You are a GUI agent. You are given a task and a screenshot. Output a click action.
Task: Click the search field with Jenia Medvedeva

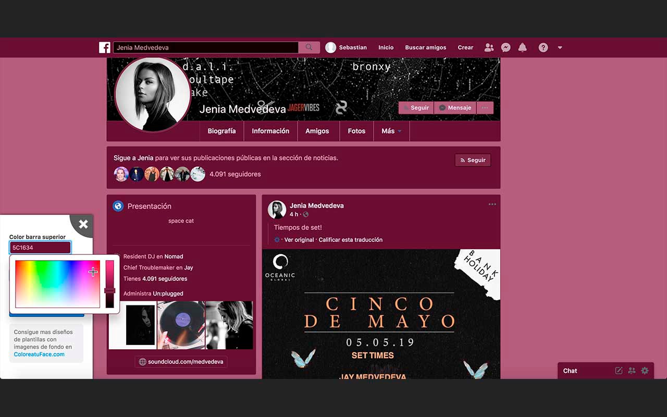pyautogui.click(x=206, y=47)
